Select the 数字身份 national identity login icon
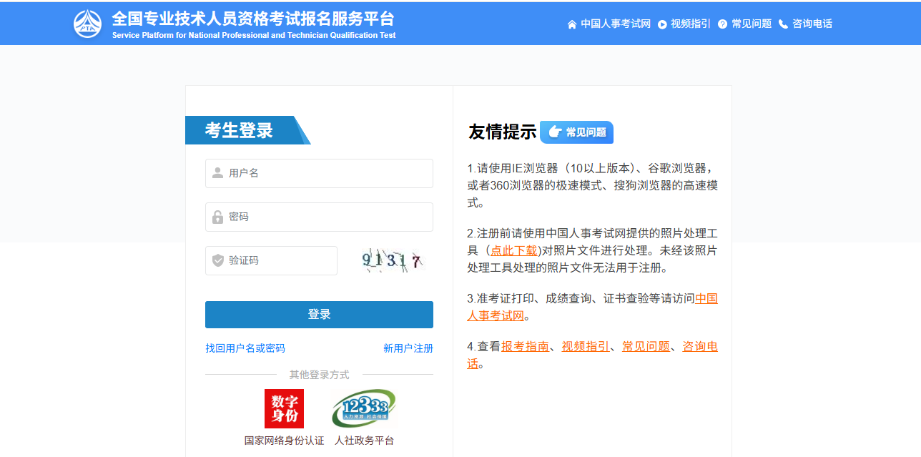This screenshot has width=921, height=457. [284, 408]
